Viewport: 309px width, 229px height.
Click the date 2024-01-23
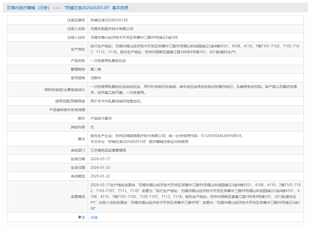tap(100, 168)
